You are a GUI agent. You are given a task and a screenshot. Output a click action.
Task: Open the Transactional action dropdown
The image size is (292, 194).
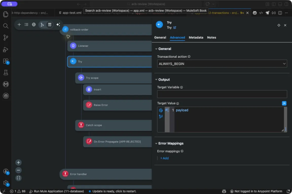tap(222, 64)
